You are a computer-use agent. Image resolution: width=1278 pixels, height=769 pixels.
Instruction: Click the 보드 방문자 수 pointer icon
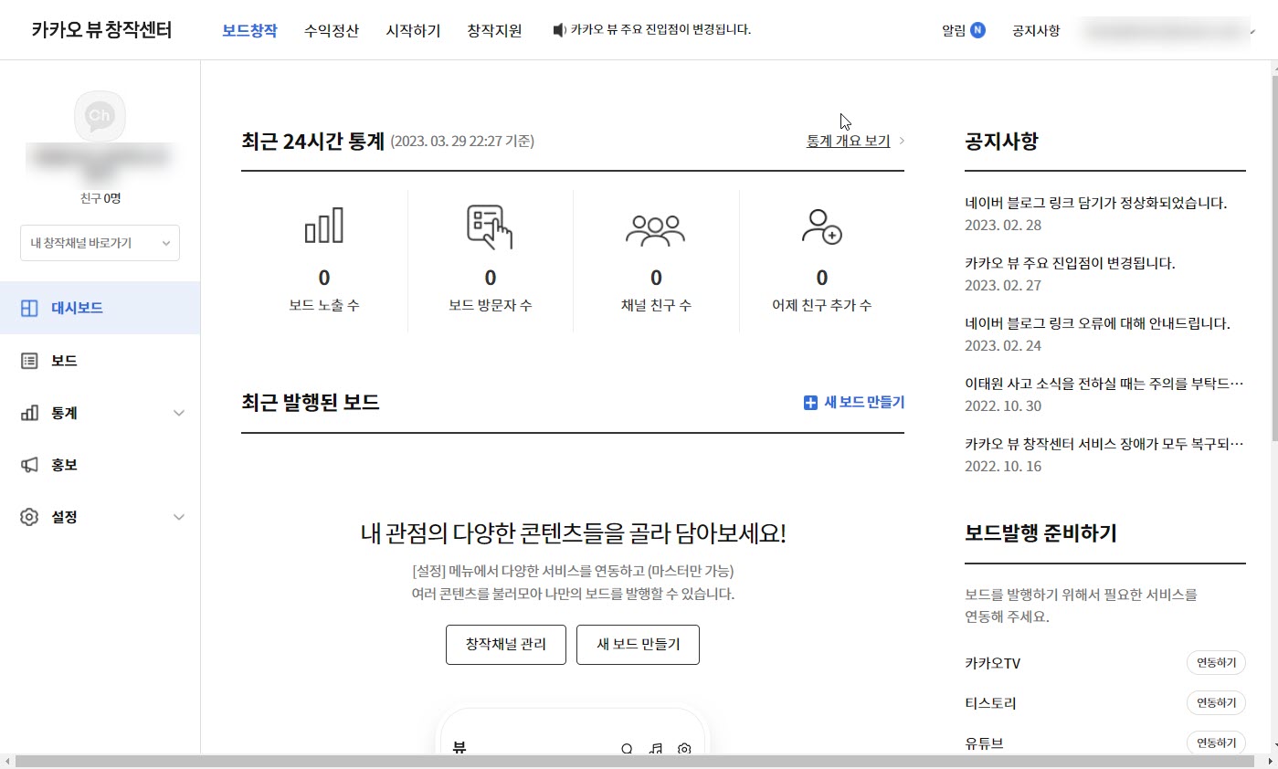pyautogui.click(x=490, y=227)
